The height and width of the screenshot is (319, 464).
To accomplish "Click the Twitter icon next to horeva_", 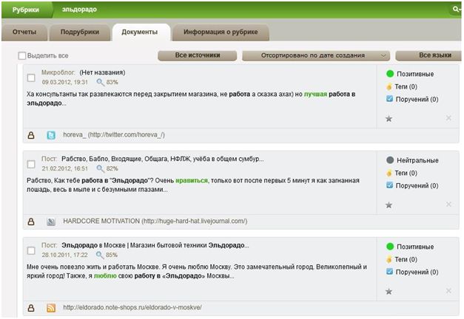I will pos(51,135).
